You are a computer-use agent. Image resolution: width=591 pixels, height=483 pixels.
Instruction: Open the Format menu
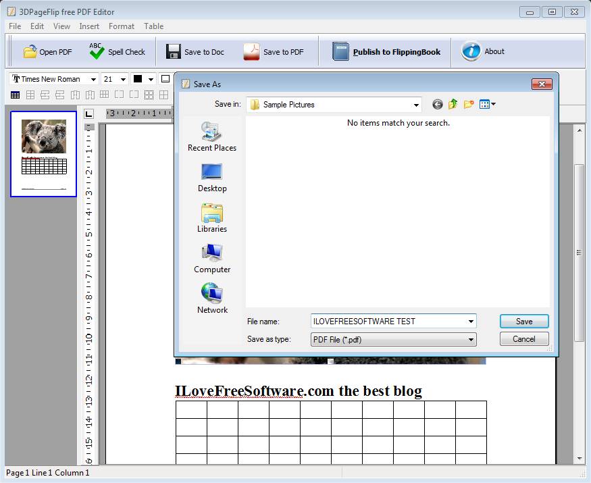pyautogui.click(x=122, y=26)
